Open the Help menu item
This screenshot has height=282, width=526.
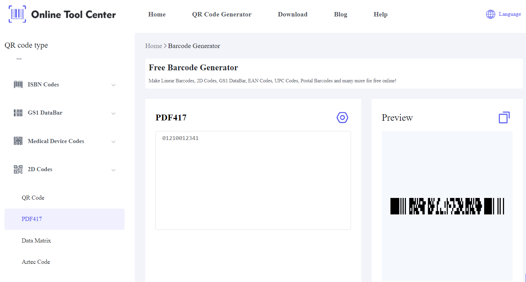coord(381,14)
